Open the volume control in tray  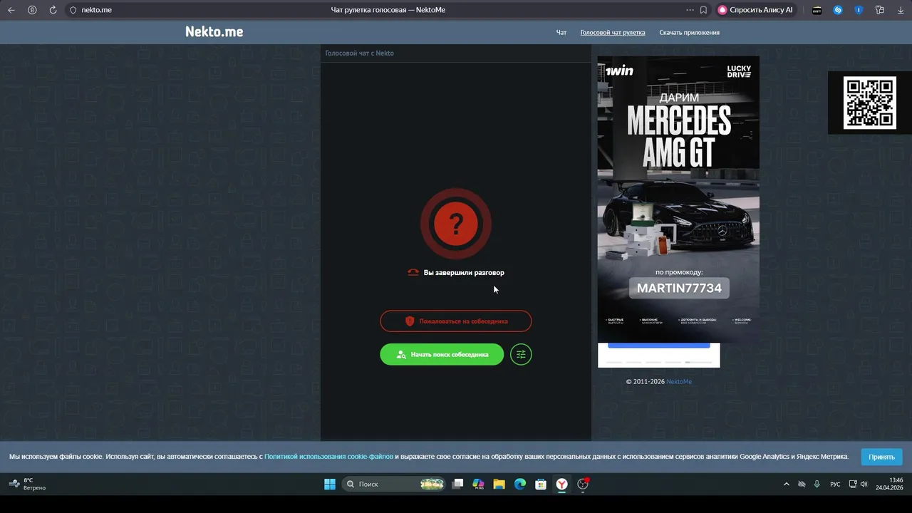pyautogui.click(x=864, y=484)
